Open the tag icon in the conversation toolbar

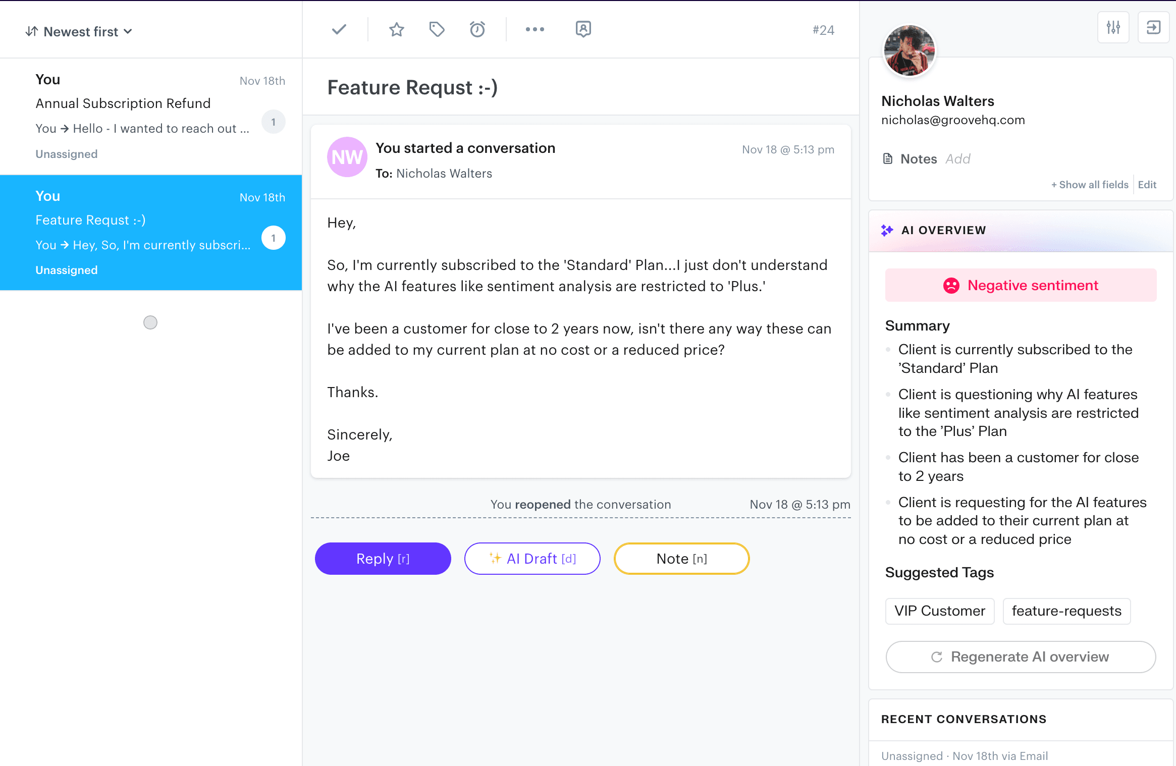click(x=437, y=29)
